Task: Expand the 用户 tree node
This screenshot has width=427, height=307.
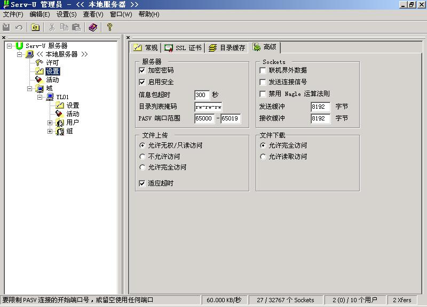Action: click(50, 123)
